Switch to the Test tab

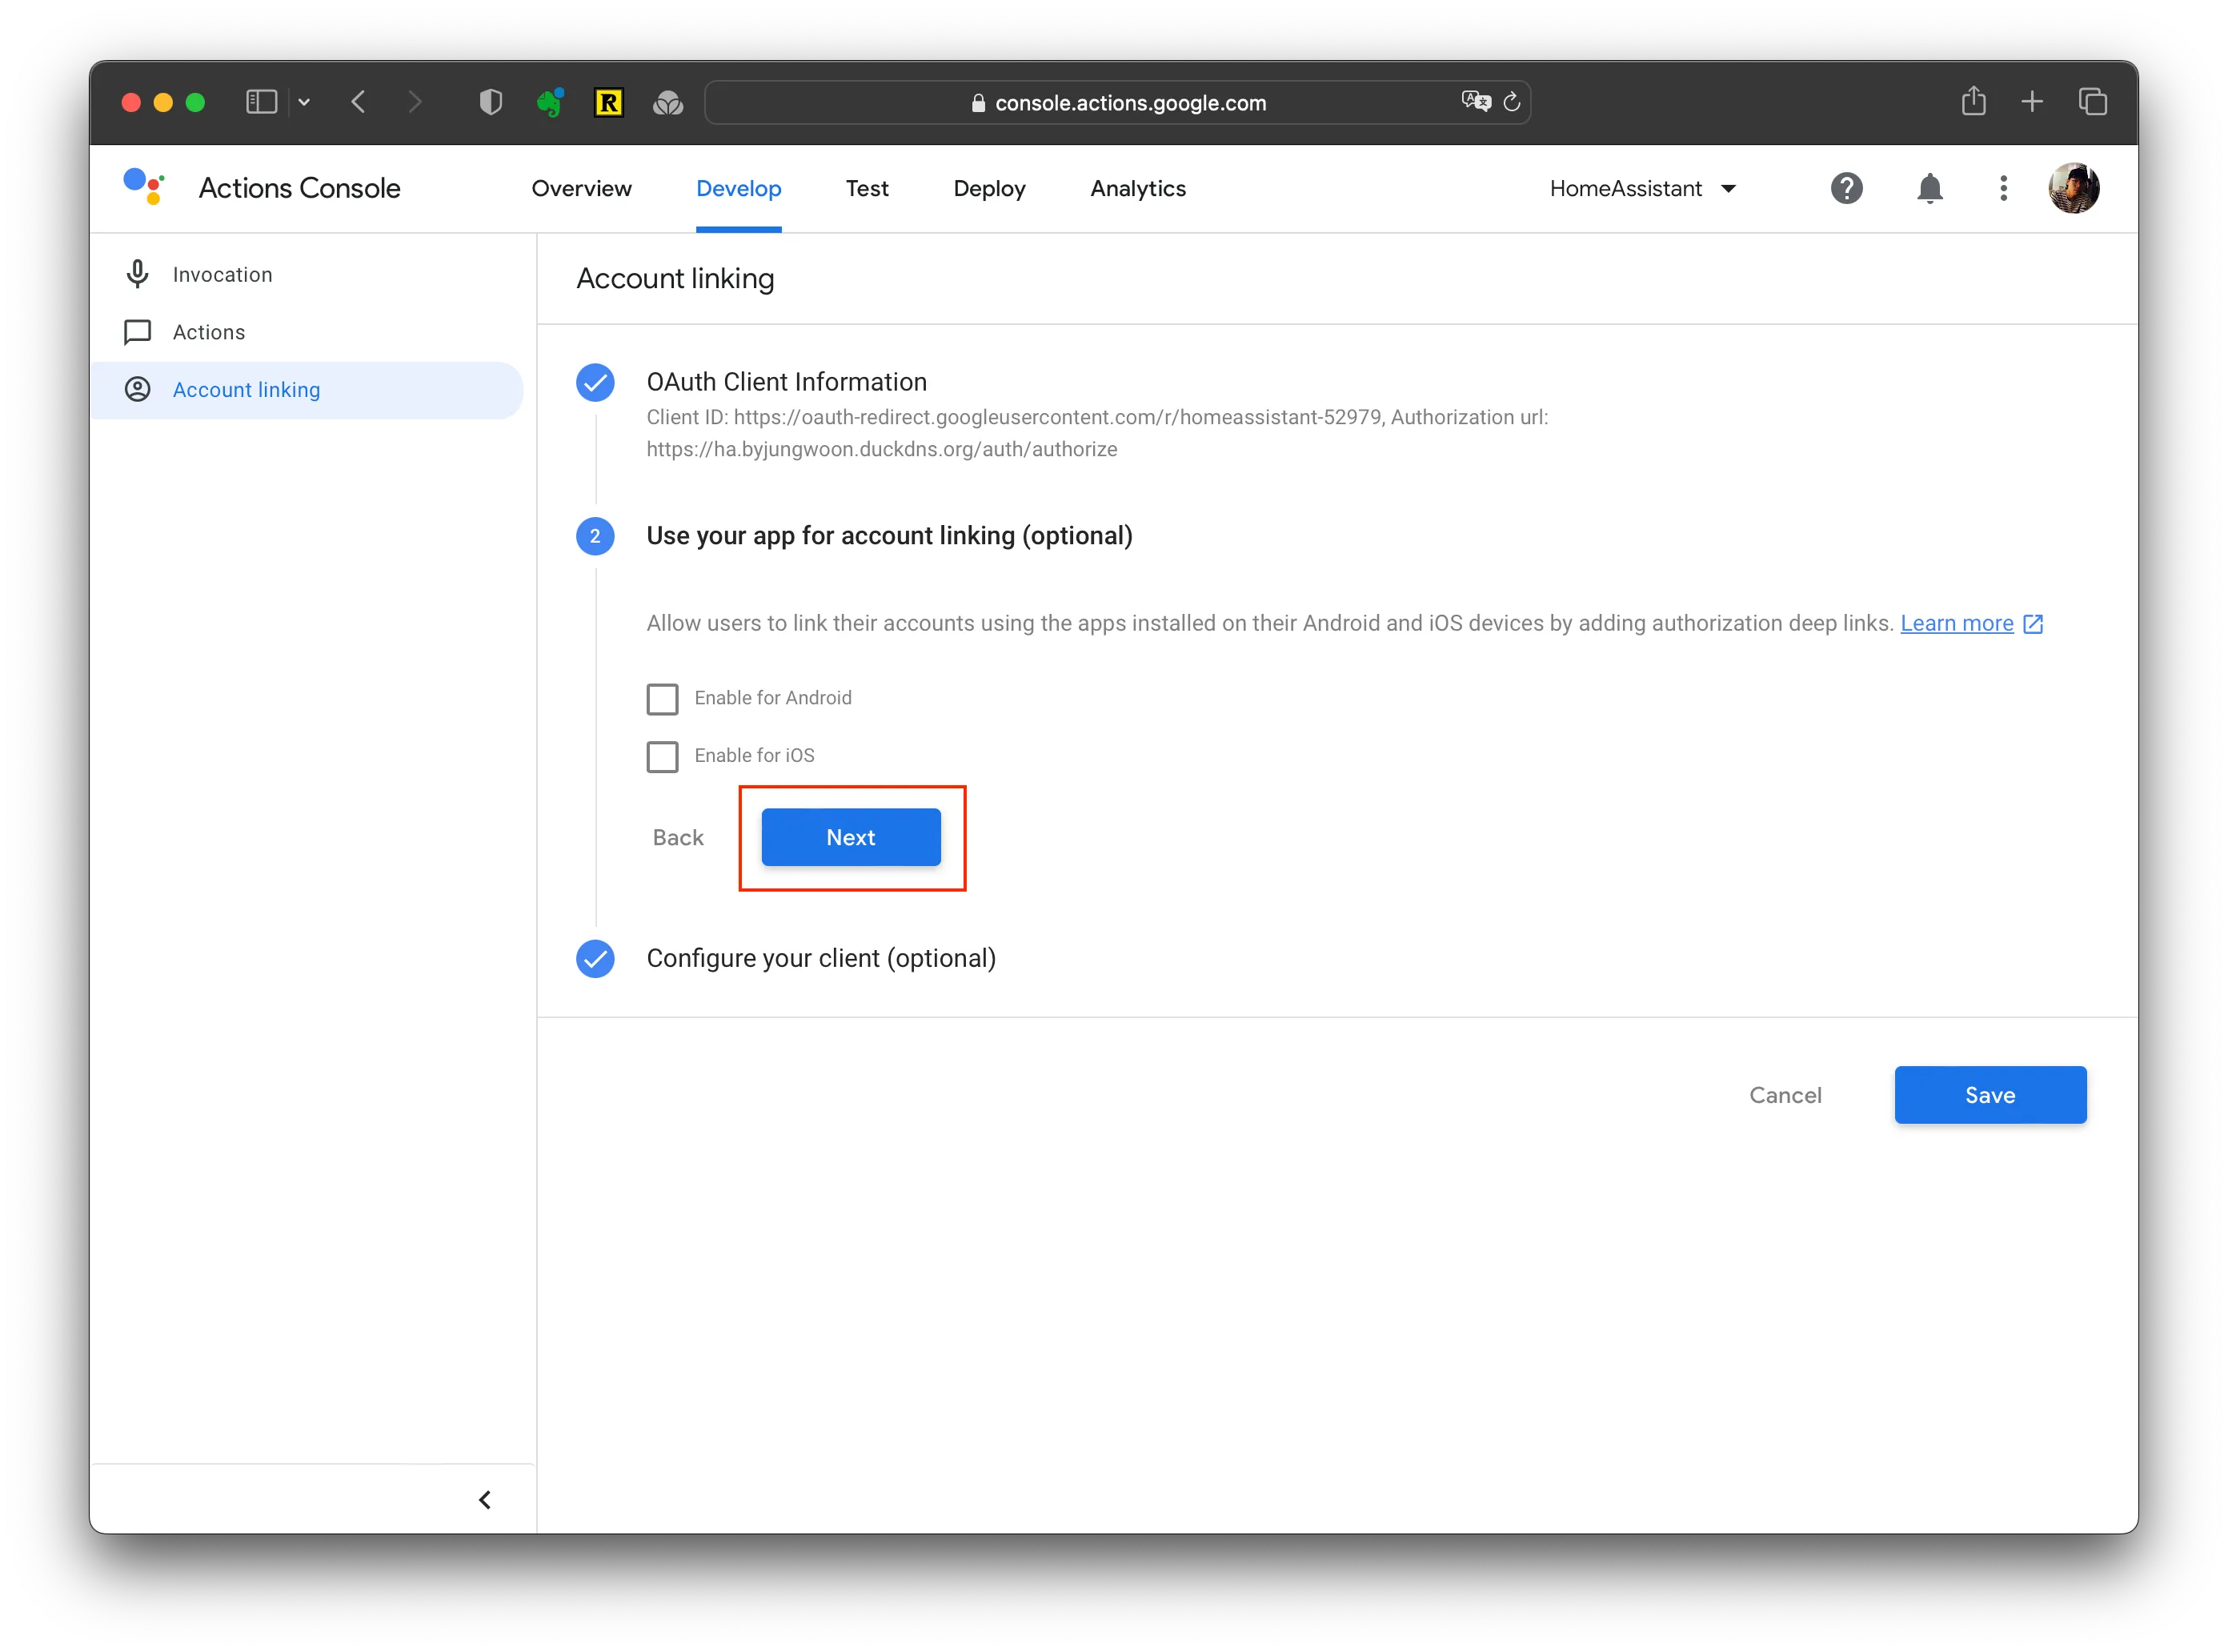coord(867,188)
